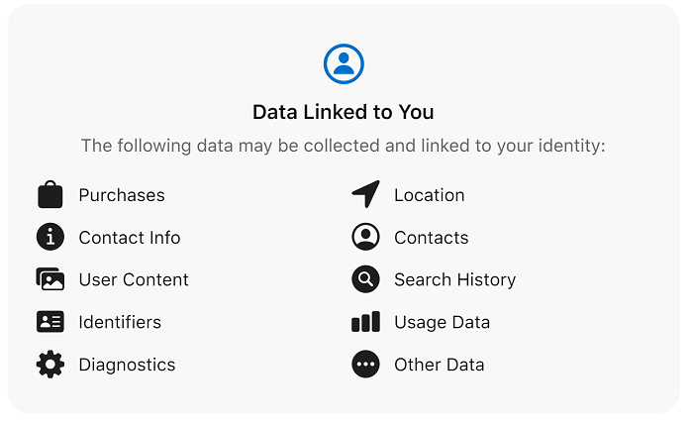Click the User Content photos icon

click(49, 278)
